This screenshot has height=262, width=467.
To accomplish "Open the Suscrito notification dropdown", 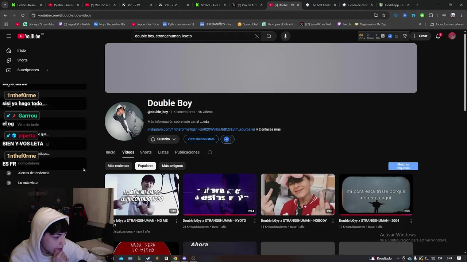I will (163, 139).
